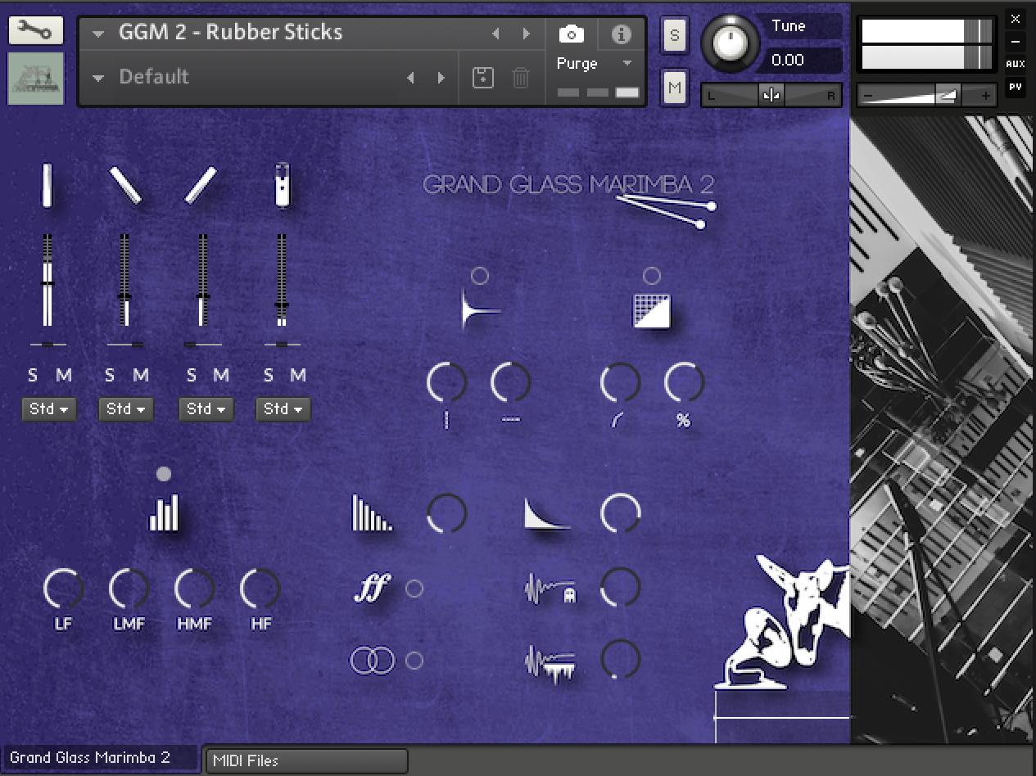This screenshot has height=776, width=1036.
Task: Open snapshot view with the camera icon
Action: (571, 34)
